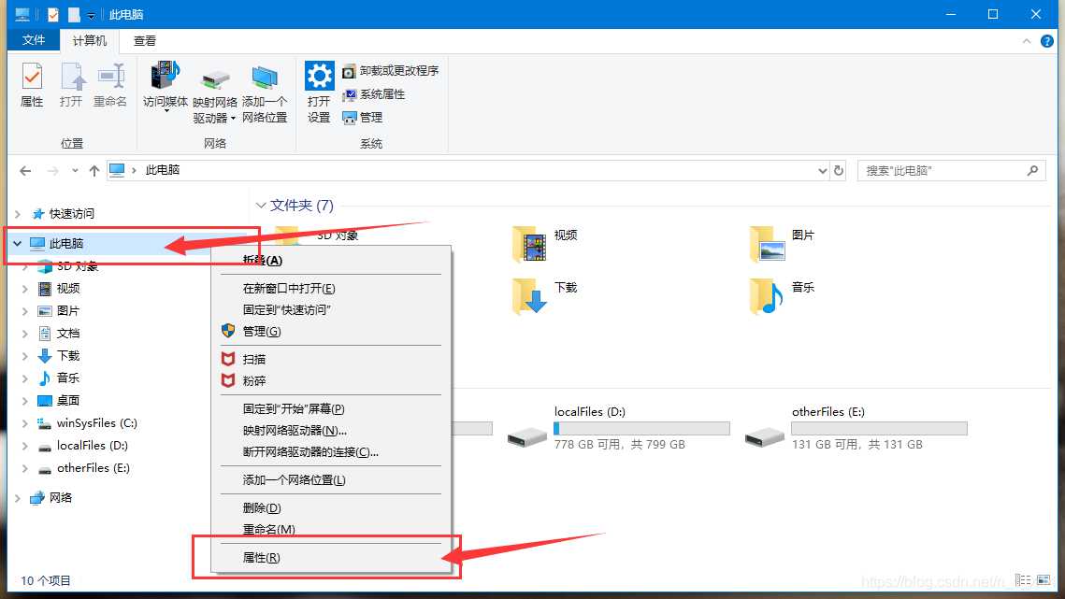Click the Forward navigation arrow
The height and width of the screenshot is (599, 1065).
coord(52,170)
